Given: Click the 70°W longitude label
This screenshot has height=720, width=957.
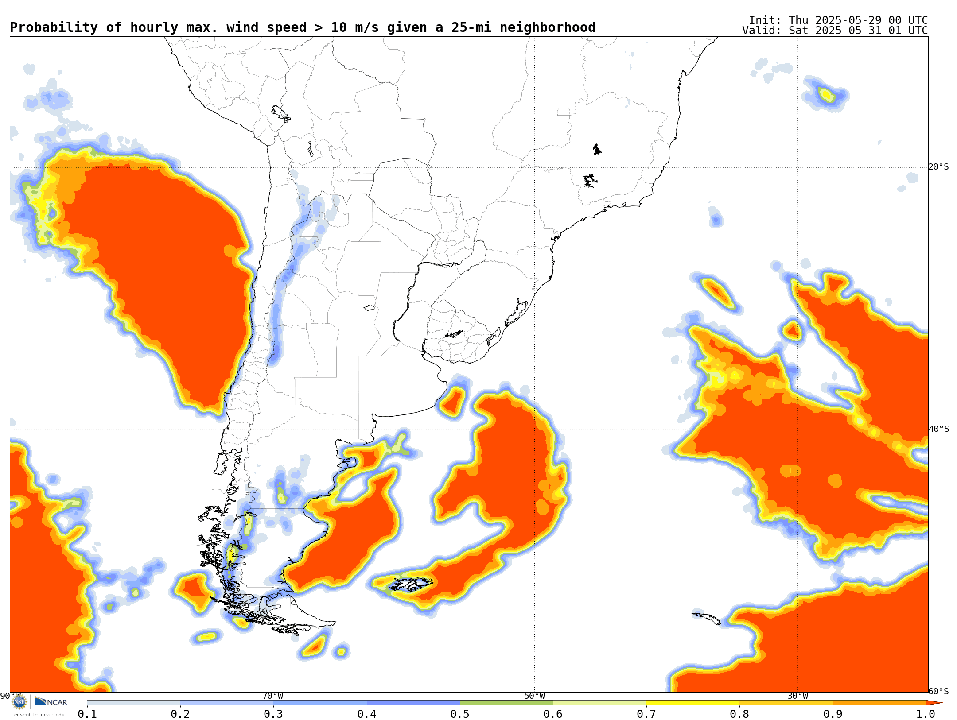Looking at the screenshot, I should tap(272, 696).
